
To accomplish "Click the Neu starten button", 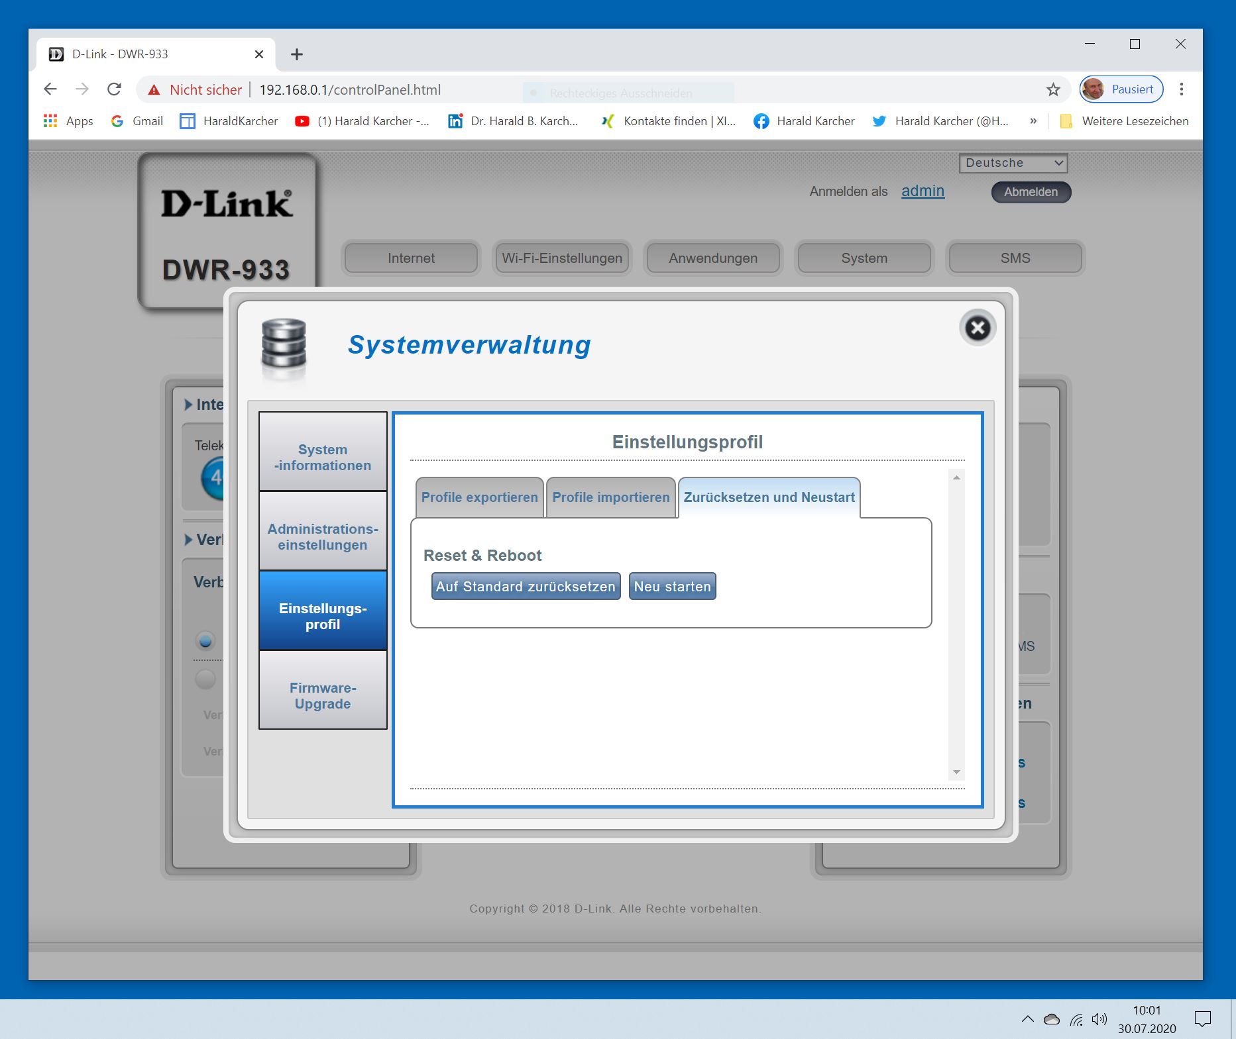I will coord(672,587).
